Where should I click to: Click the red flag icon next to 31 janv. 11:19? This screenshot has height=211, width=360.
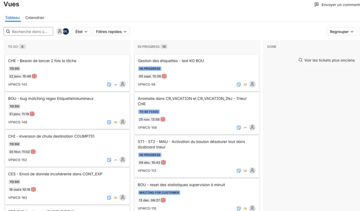point(32,114)
